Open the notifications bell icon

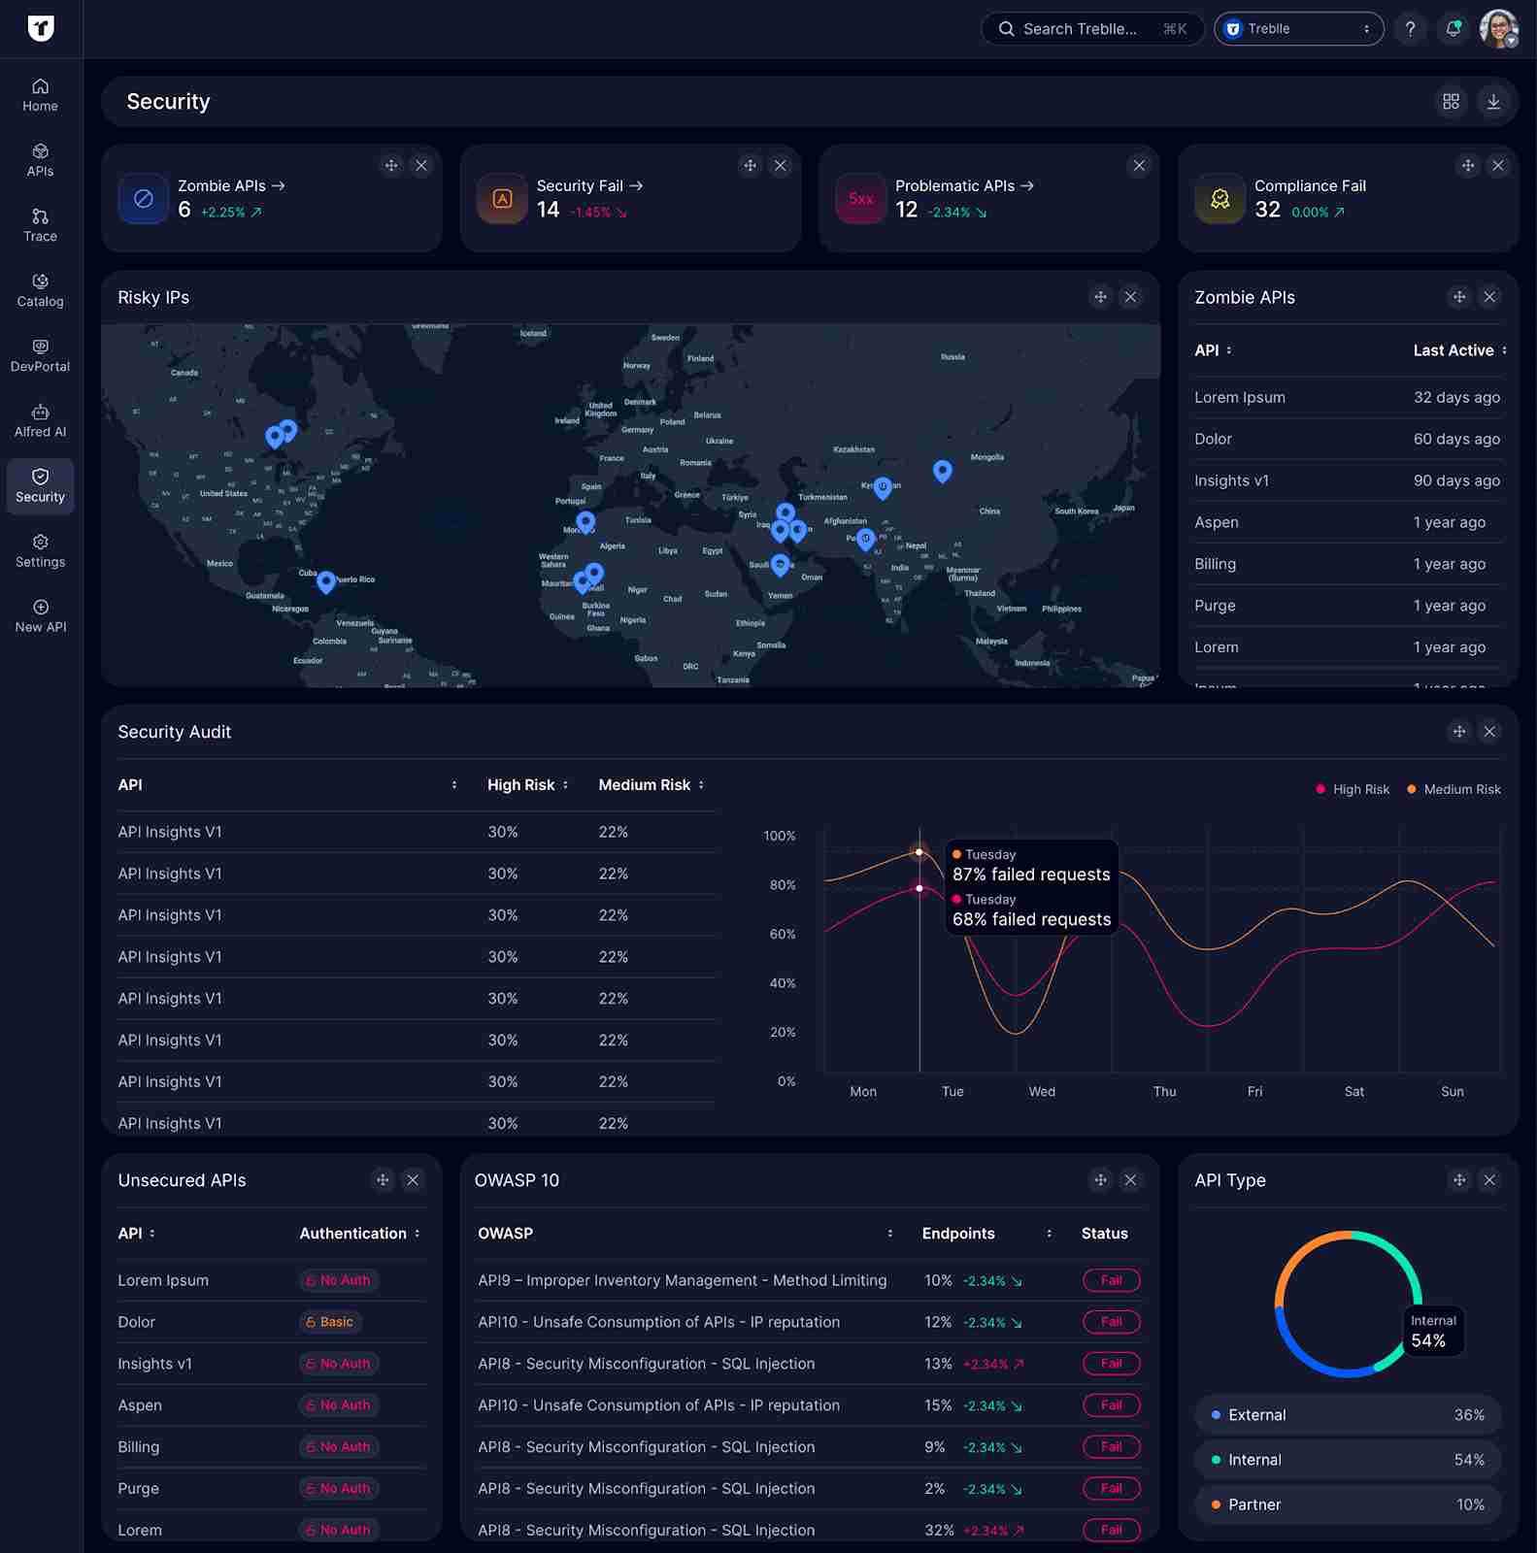(1453, 29)
